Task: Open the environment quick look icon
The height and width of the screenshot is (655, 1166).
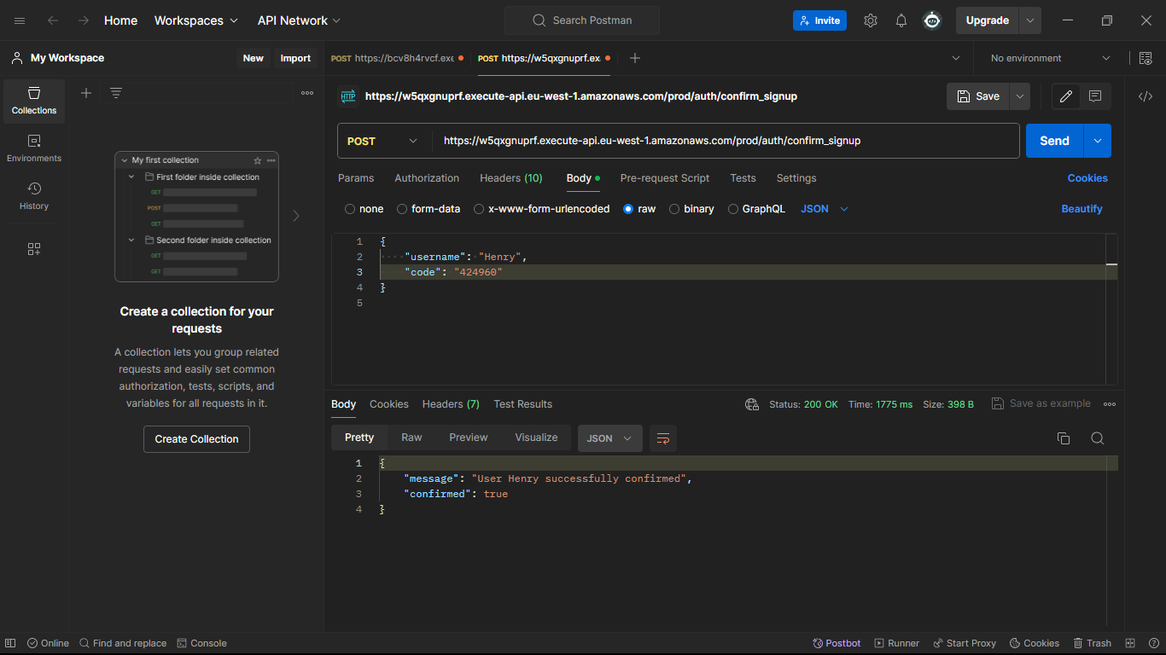Action: (1146, 58)
